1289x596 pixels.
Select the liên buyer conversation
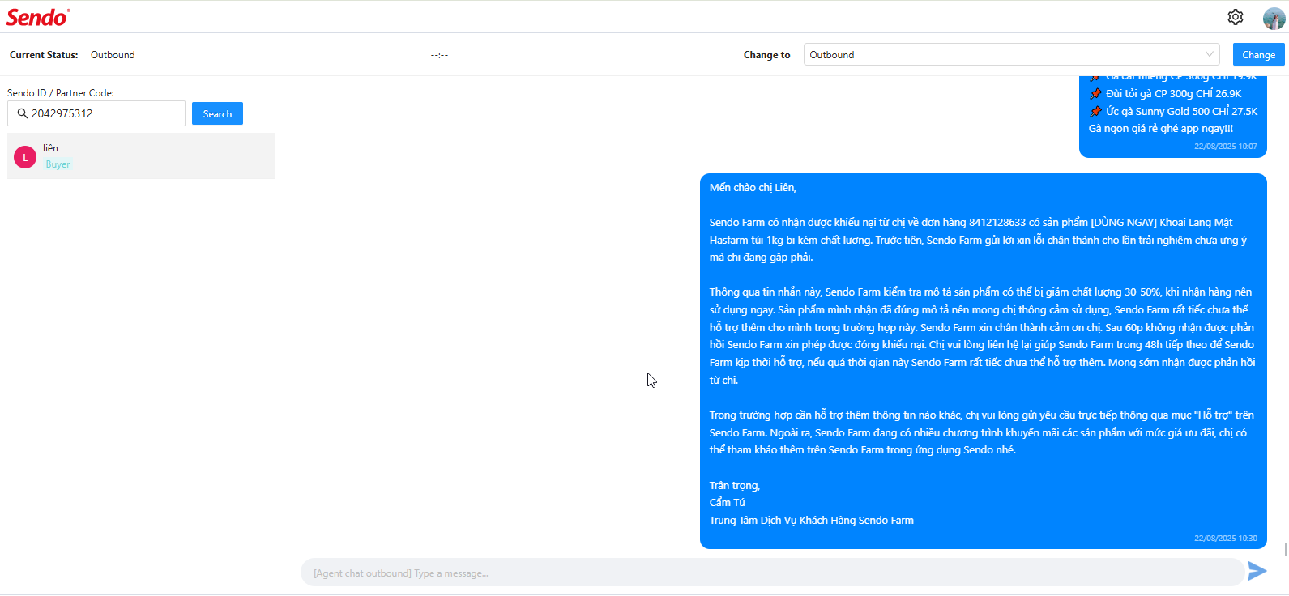pos(141,156)
